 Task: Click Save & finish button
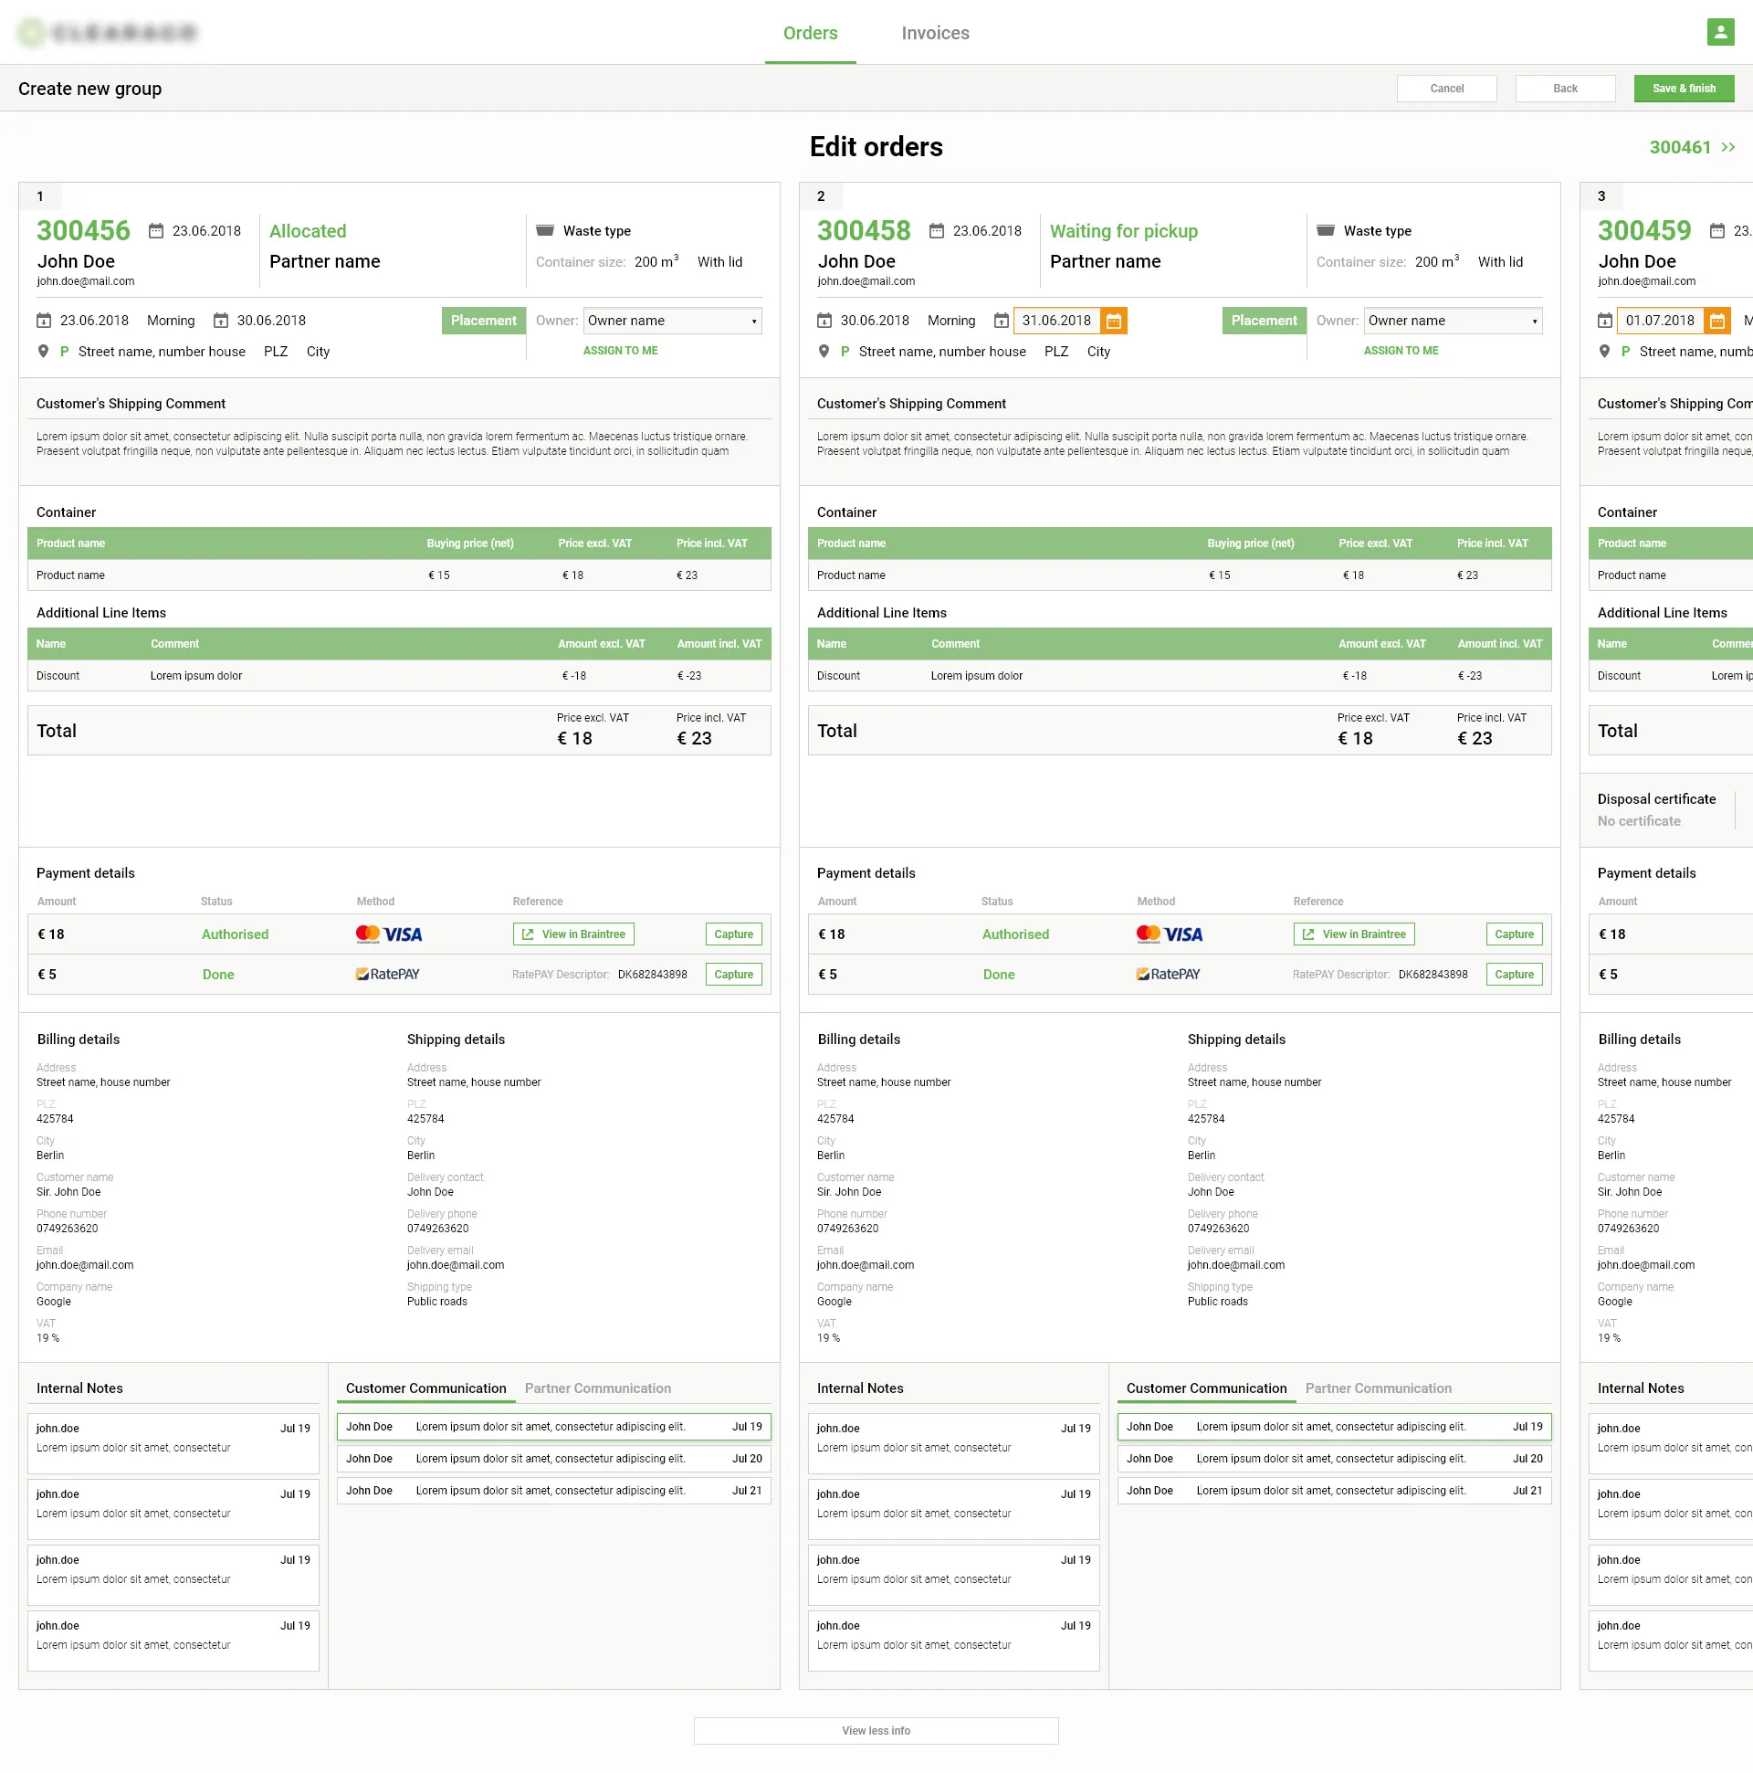pyautogui.click(x=1684, y=88)
